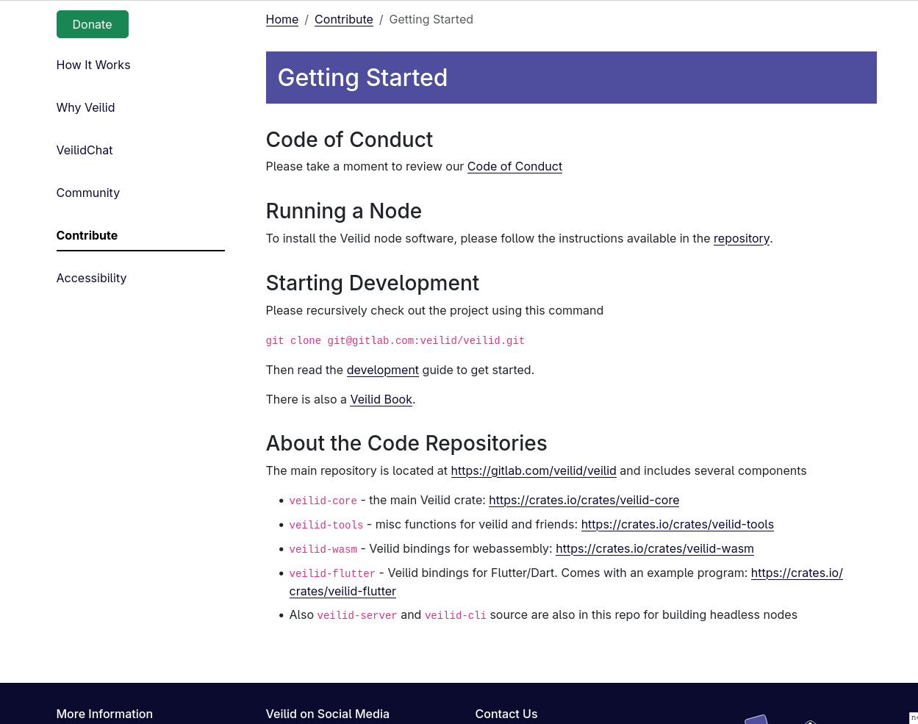Open the Code of Conduct link
918x724 pixels.
[x=514, y=167]
